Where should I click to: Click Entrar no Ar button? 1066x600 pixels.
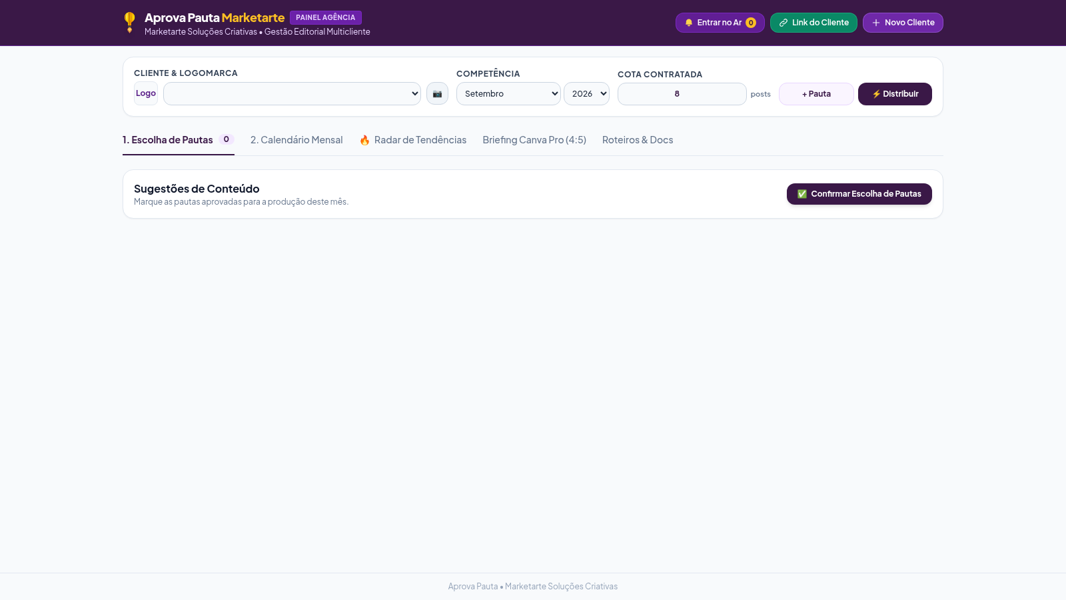pos(720,23)
